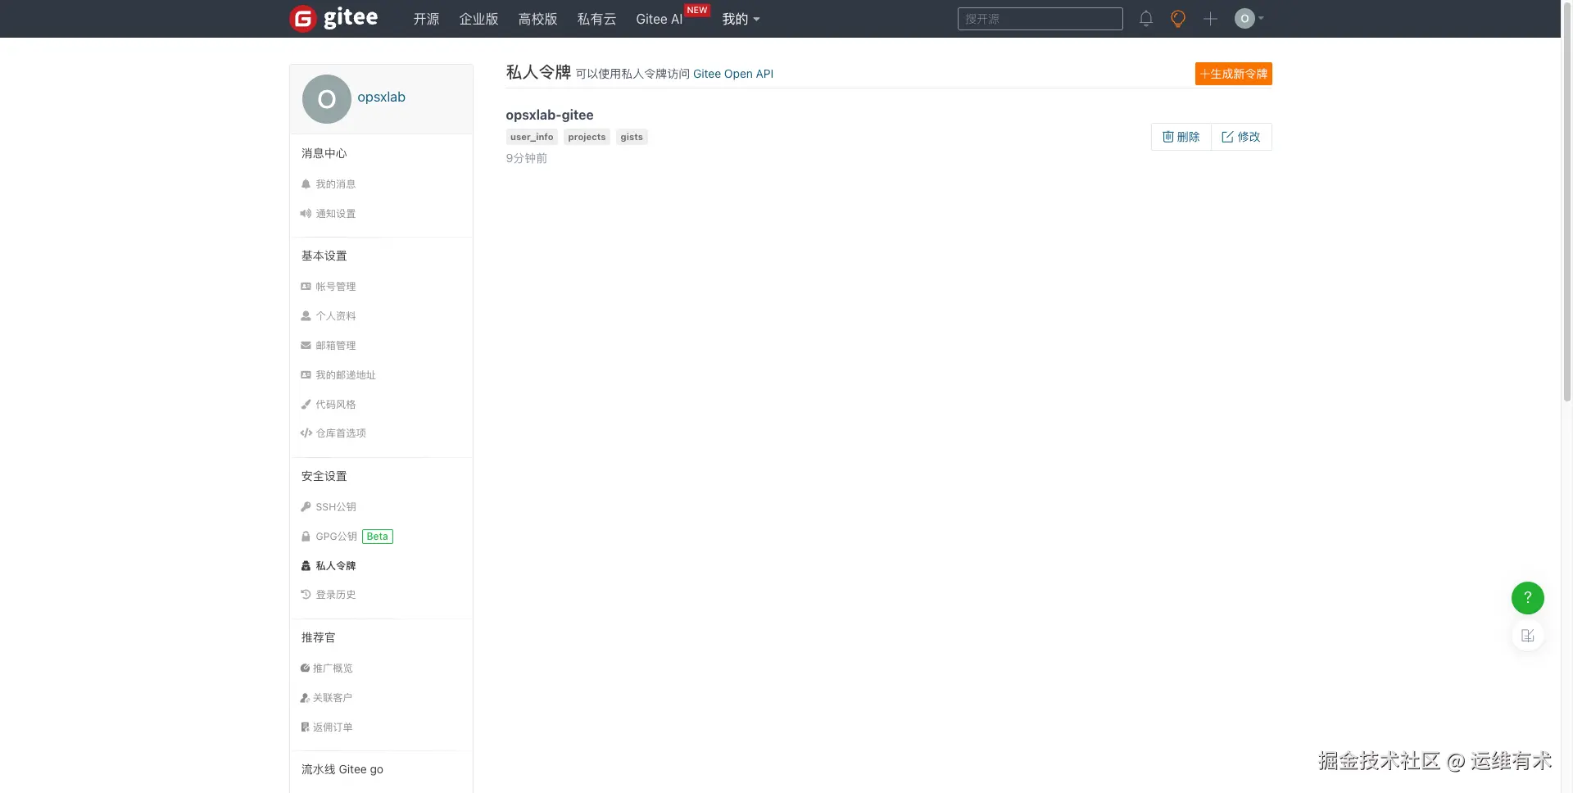Open the Gitee logo home link
Viewport: 1573px width, 793px height.
(334, 18)
